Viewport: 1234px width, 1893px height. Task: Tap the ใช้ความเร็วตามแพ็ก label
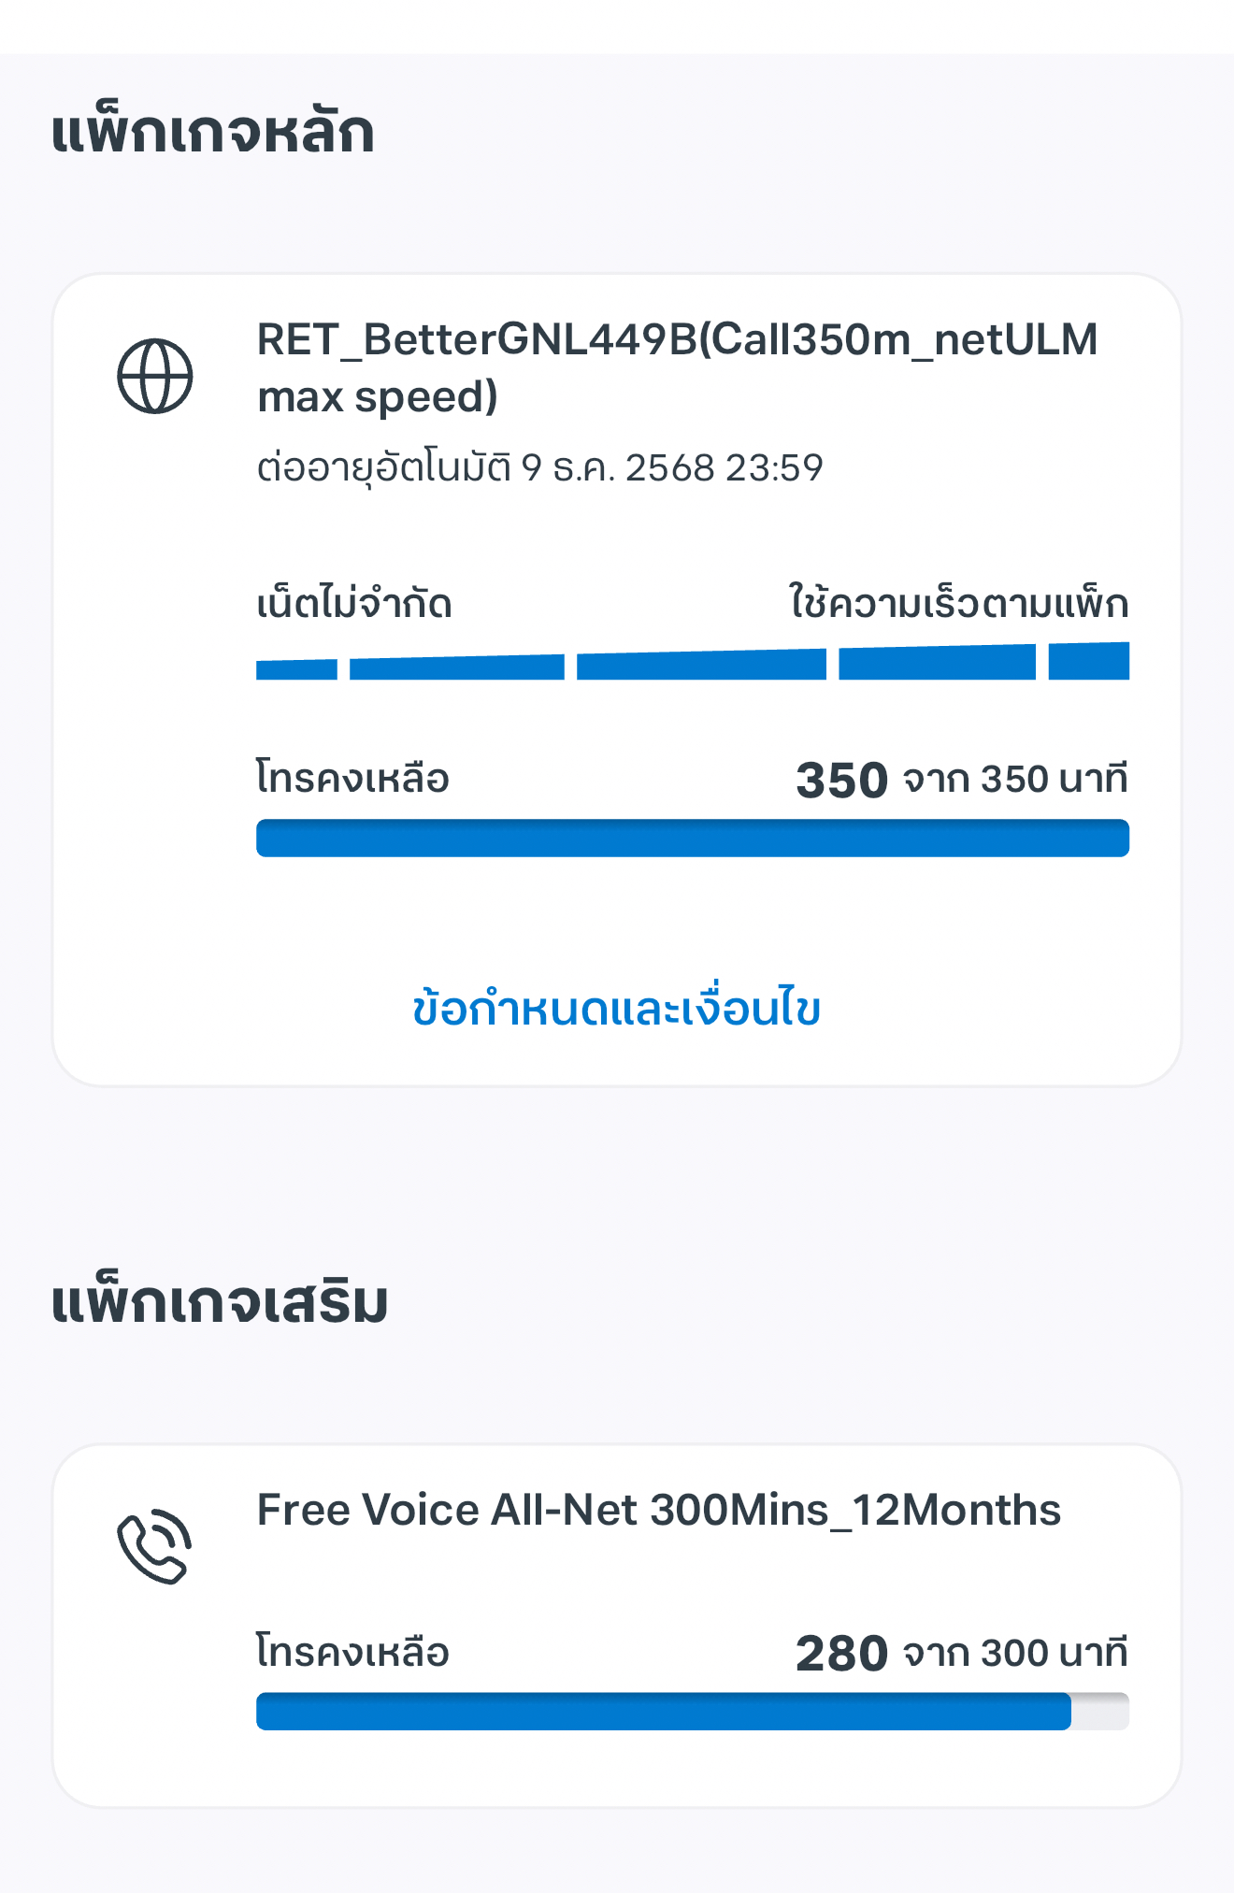(959, 602)
